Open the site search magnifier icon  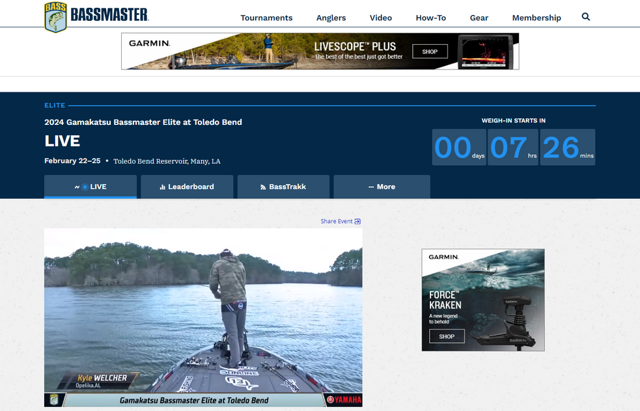[x=586, y=17]
